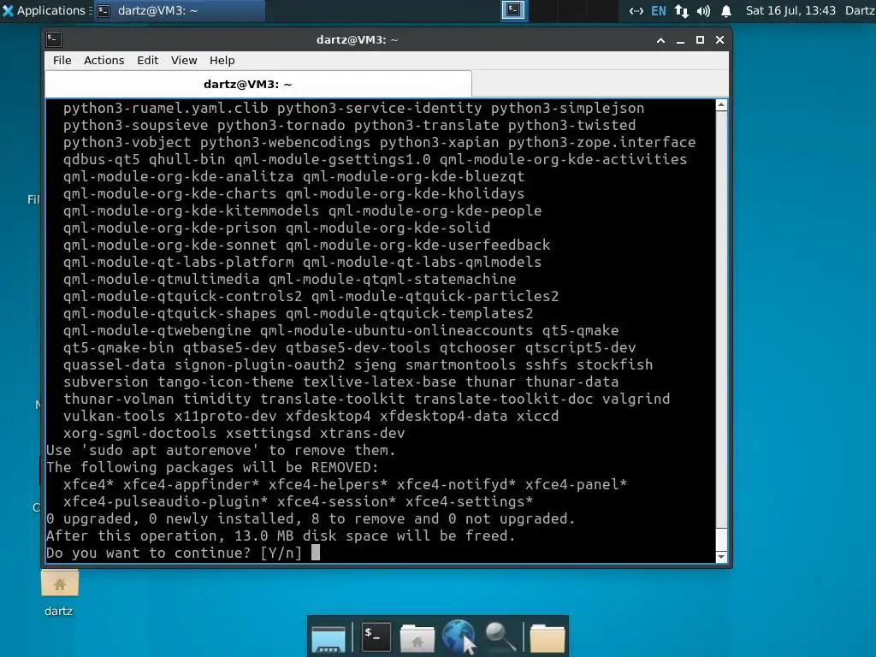Open the notifications bell icon
Image resolution: width=876 pixels, height=657 pixels.
tap(726, 10)
